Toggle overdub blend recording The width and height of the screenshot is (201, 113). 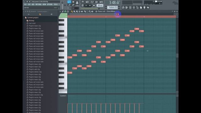pos(96,2)
